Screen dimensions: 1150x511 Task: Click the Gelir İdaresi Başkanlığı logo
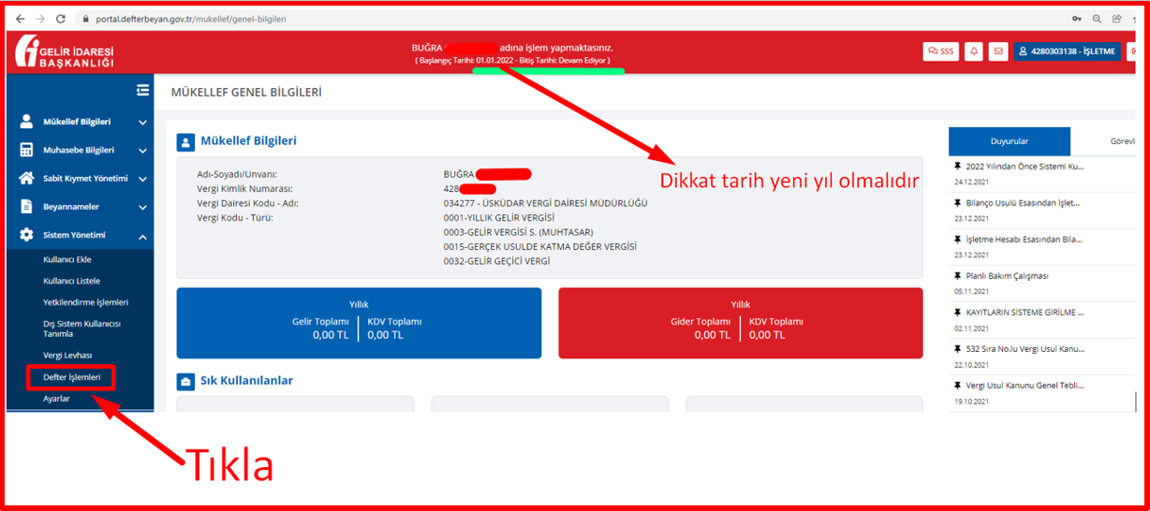[65, 51]
